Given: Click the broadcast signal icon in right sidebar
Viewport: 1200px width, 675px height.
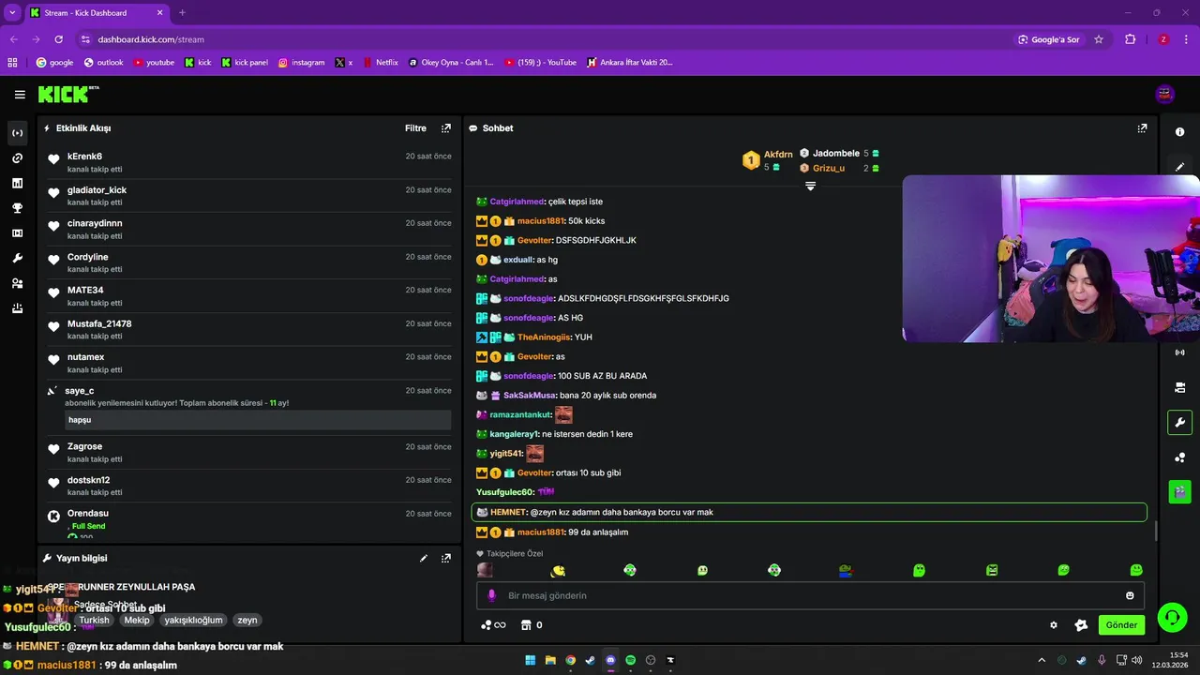Looking at the screenshot, I should click(1179, 352).
